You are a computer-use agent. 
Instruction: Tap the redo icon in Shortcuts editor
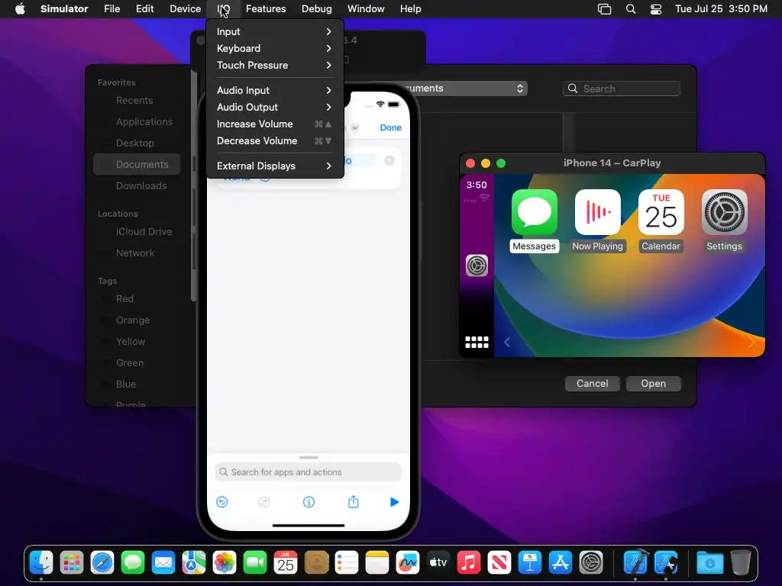[x=264, y=502]
